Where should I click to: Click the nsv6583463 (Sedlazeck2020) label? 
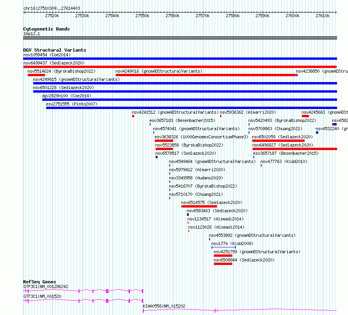click(217, 211)
